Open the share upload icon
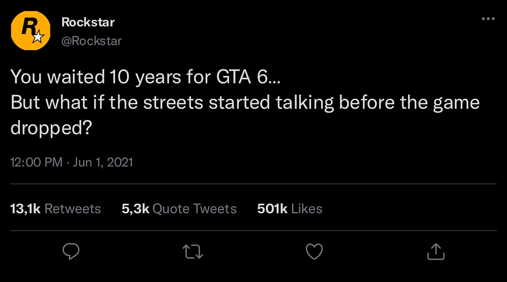The height and width of the screenshot is (282, 507). (436, 251)
